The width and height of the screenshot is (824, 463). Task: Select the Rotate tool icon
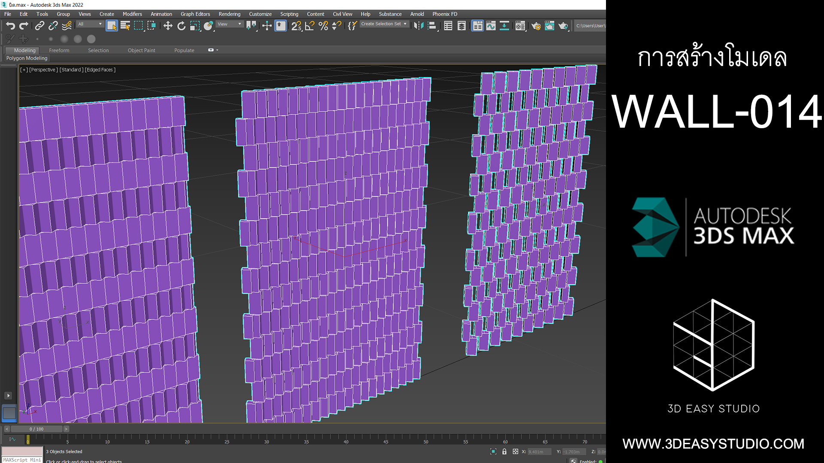click(181, 26)
